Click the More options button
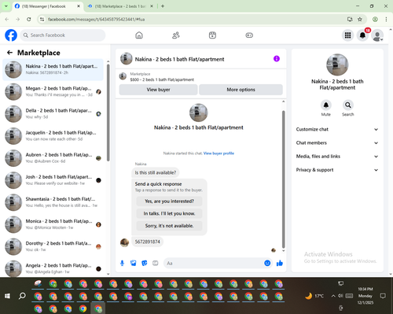Screen dimensions: 393x314 (241, 90)
